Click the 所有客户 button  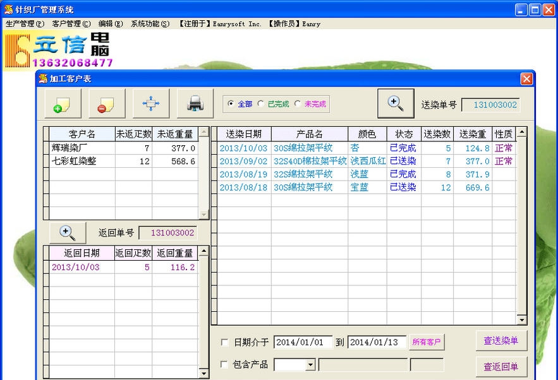coord(427,342)
